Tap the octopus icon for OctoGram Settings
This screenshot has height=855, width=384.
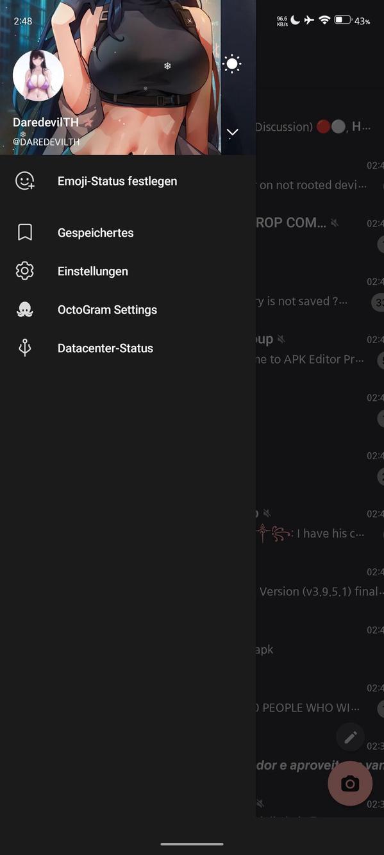tap(24, 309)
